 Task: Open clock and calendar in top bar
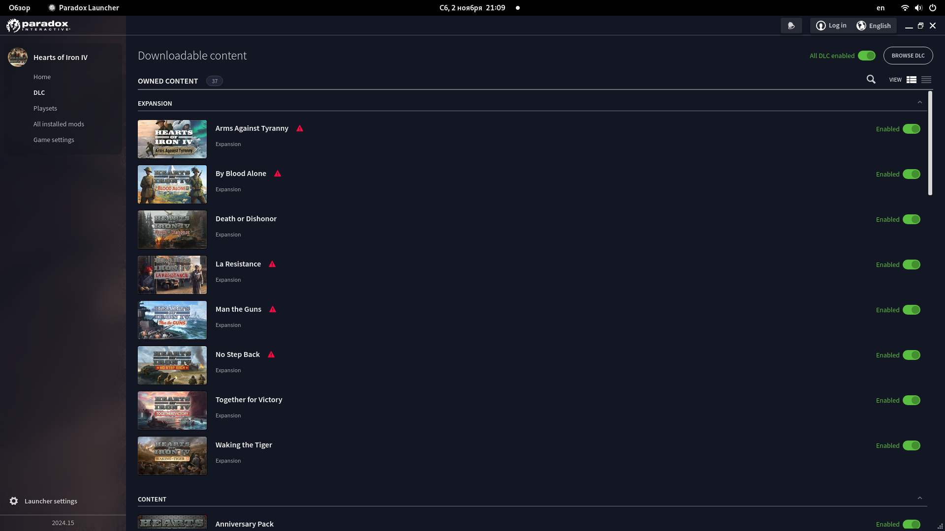point(472,8)
